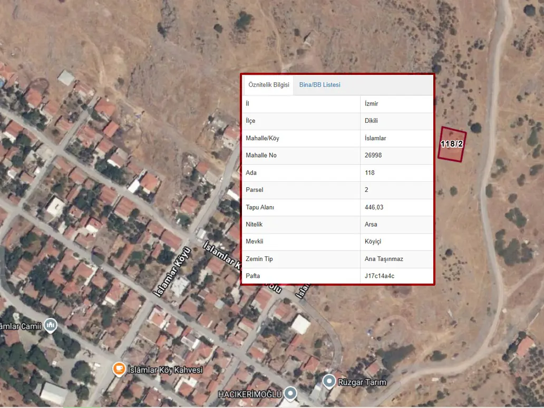Click the Mahalle/Köy value İslamlar

(x=375, y=138)
